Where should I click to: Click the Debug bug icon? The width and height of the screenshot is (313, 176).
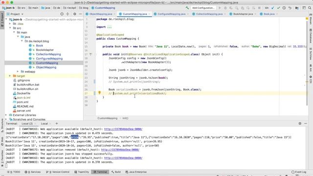pyautogui.click(x=225, y=8)
